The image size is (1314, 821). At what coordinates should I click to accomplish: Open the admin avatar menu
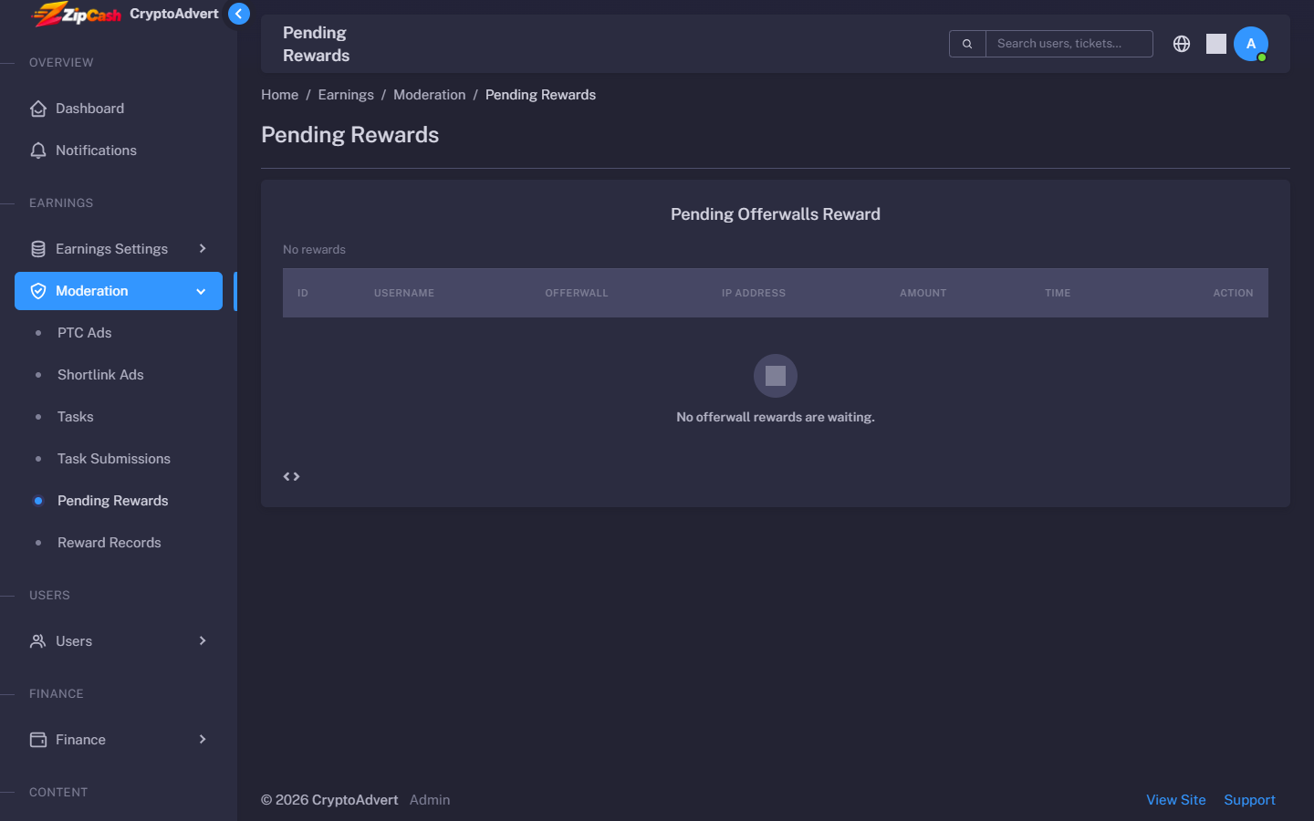(x=1251, y=44)
